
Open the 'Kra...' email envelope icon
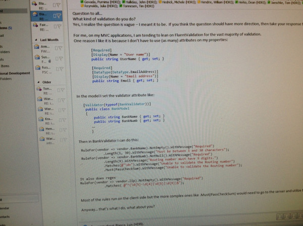pyautogui.click(x=41, y=119)
